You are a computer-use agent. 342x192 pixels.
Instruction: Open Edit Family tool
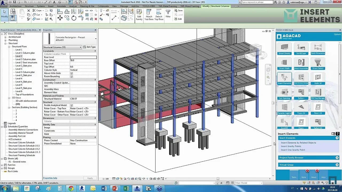[139, 15]
